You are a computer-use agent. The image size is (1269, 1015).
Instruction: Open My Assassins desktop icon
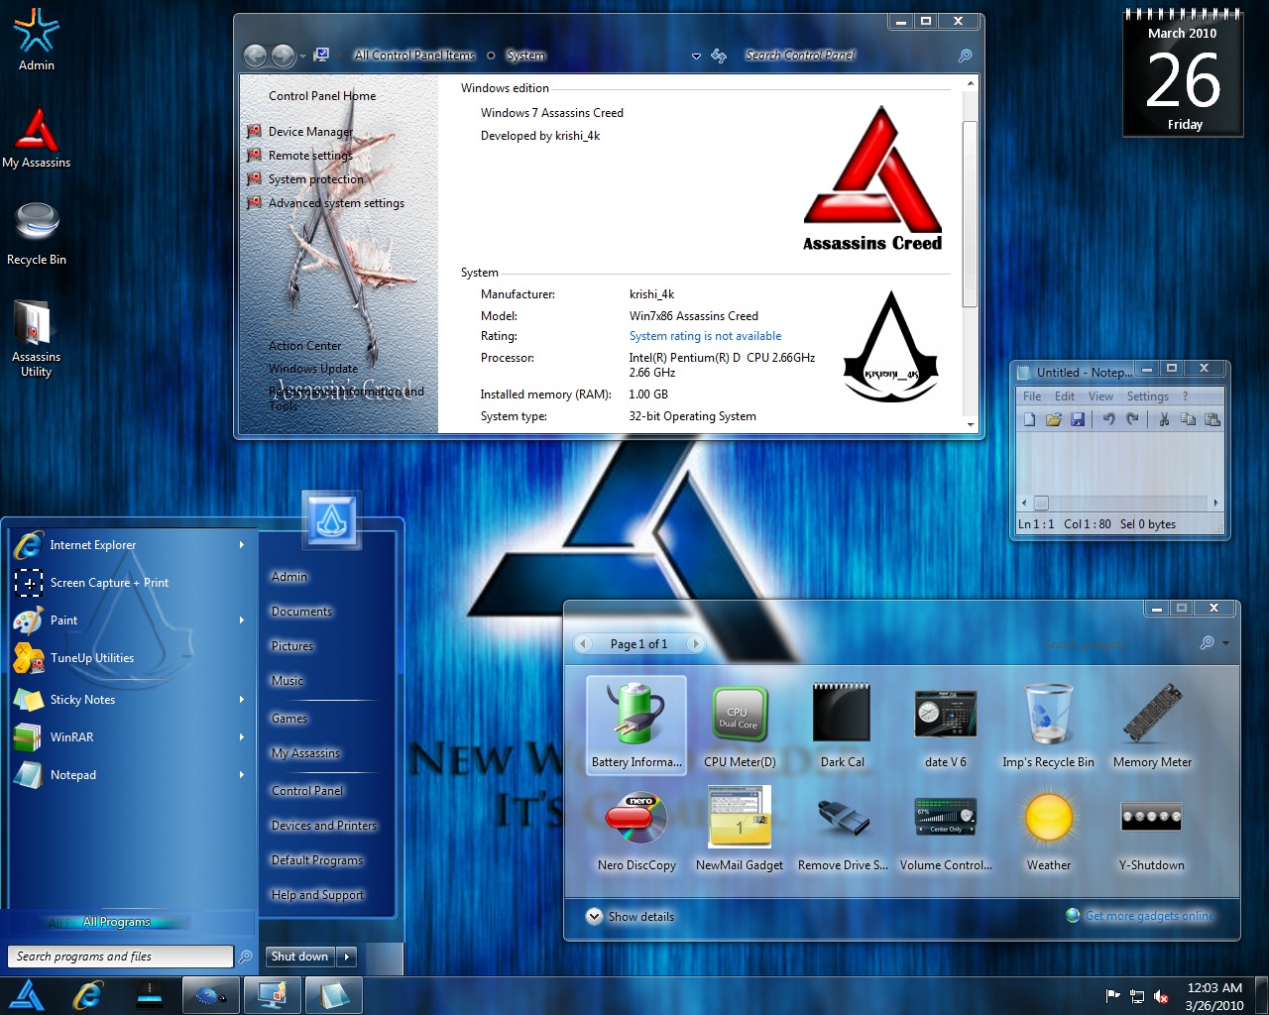point(37,137)
